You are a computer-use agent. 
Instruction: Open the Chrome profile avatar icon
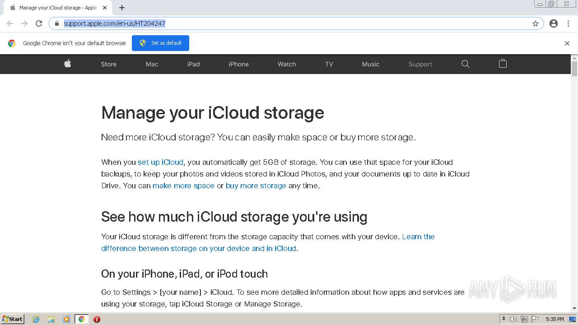point(554,23)
